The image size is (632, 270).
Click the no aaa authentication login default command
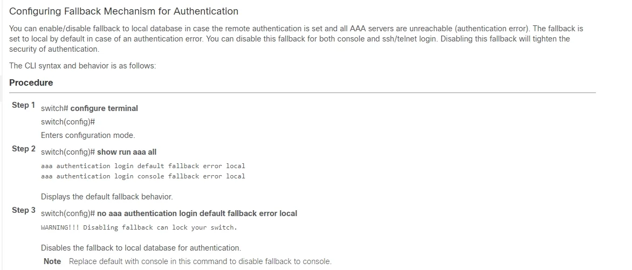[x=197, y=213]
